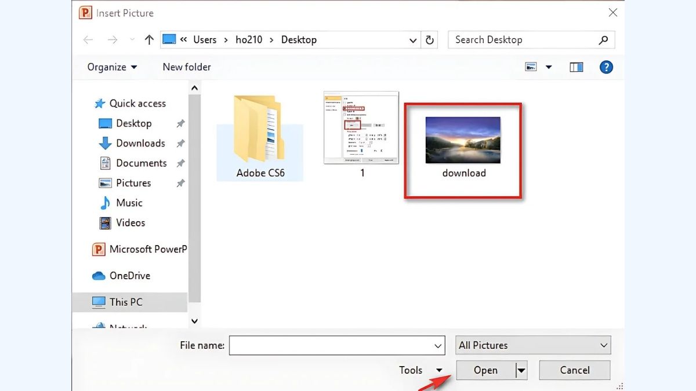The height and width of the screenshot is (391, 696).
Task: Click the change view icon
Action: (x=531, y=67)
